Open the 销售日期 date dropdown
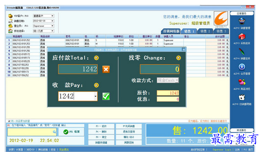The height and width of the screenshot is (152, 262). (53, 21)
